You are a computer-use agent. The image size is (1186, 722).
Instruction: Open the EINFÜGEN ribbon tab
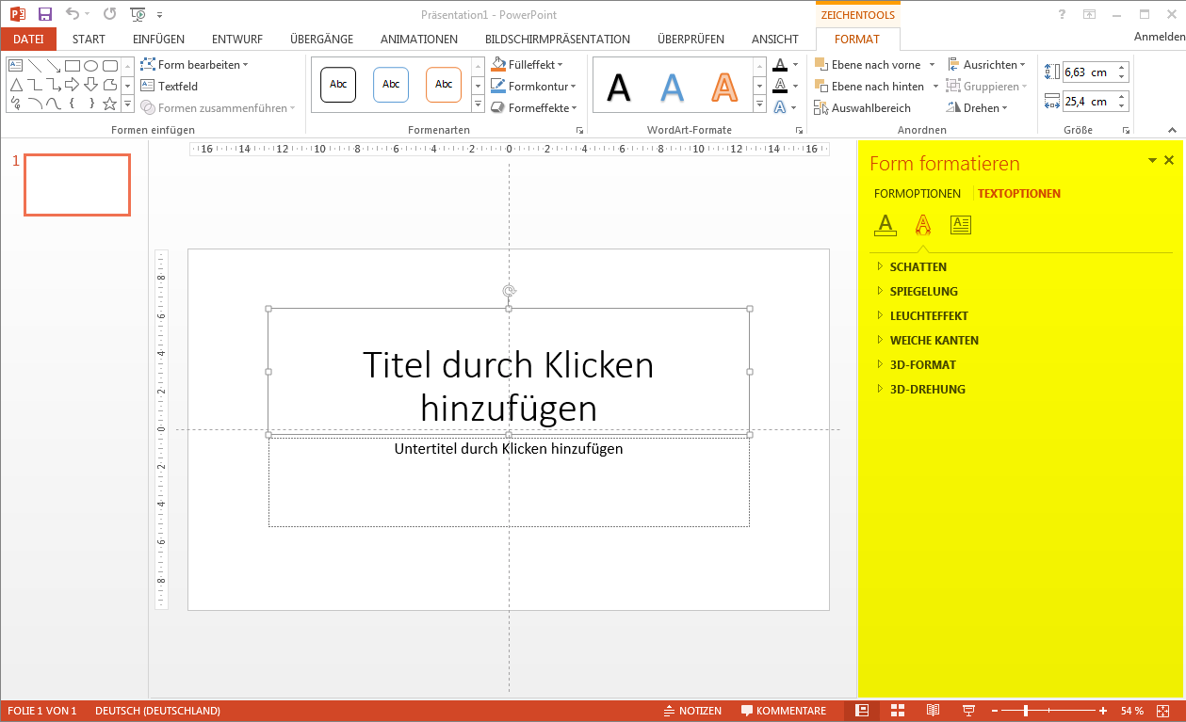point(158,39)
